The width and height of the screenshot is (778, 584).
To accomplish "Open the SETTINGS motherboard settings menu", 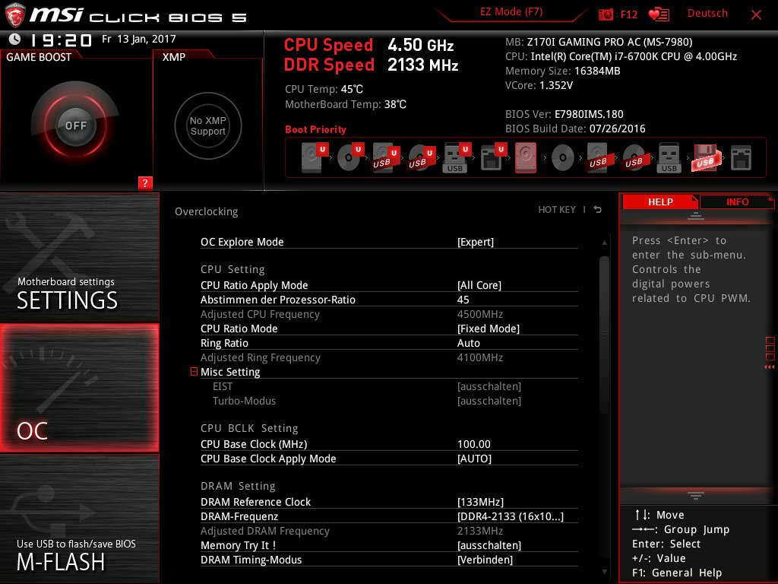I will tap(79, 257).
